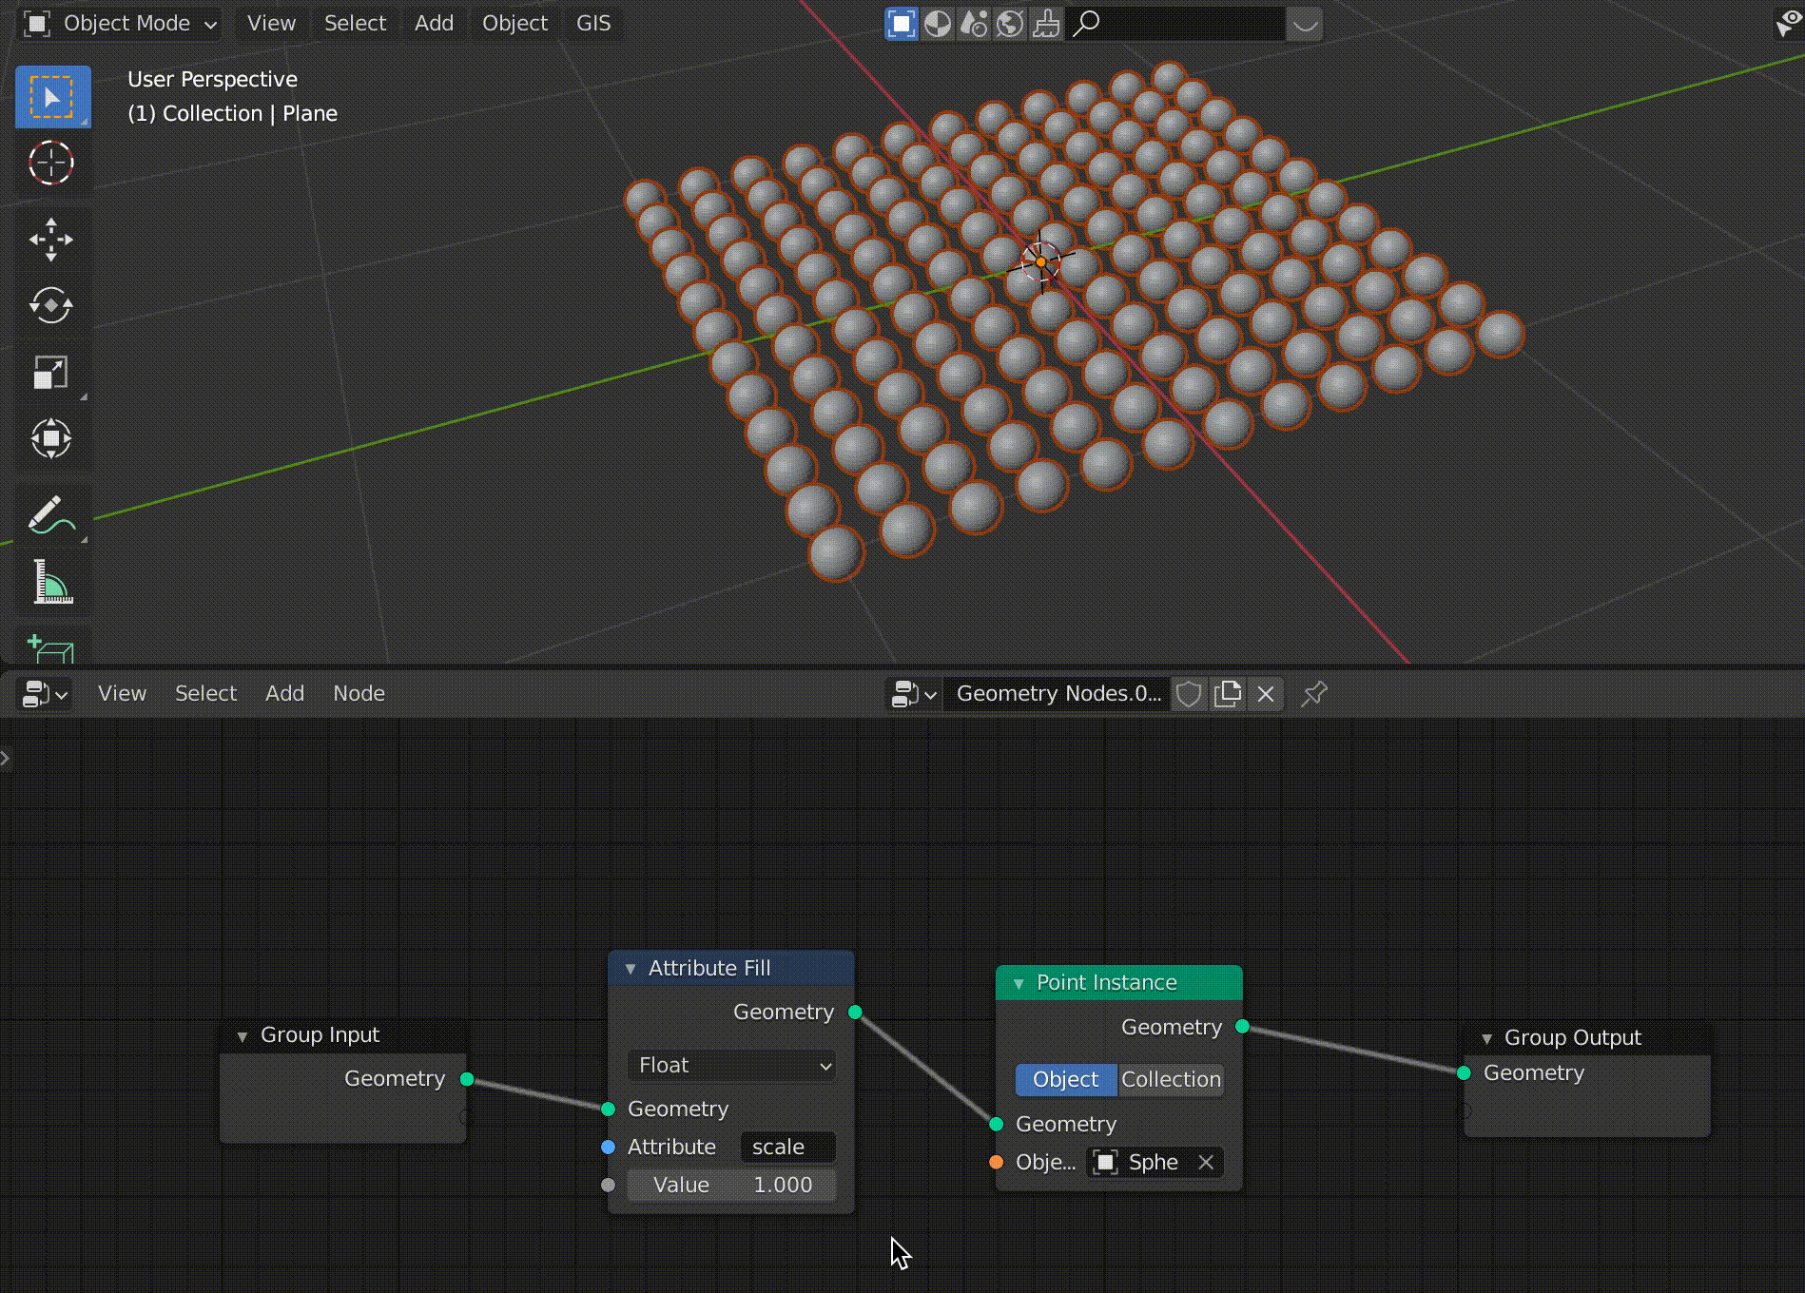Toggle the node editor pin

(x=1314, y=694)
